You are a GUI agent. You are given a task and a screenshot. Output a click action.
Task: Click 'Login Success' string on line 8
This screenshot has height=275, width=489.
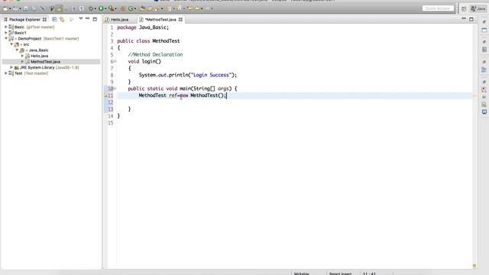pyautogui.click(x=211, y=75)
